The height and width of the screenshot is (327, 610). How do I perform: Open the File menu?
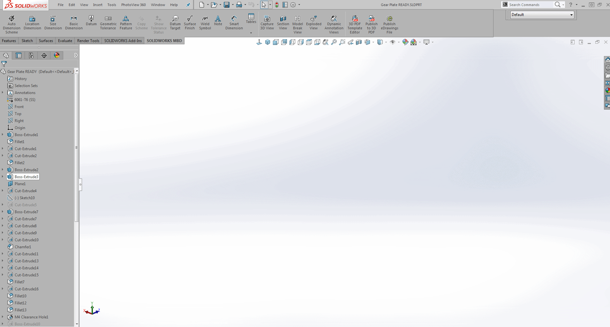[61, 5]
